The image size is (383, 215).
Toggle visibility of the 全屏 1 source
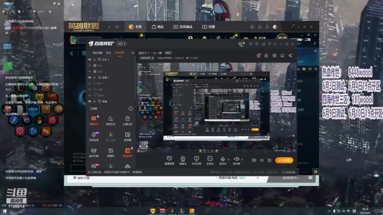click(x=90, y=77)
